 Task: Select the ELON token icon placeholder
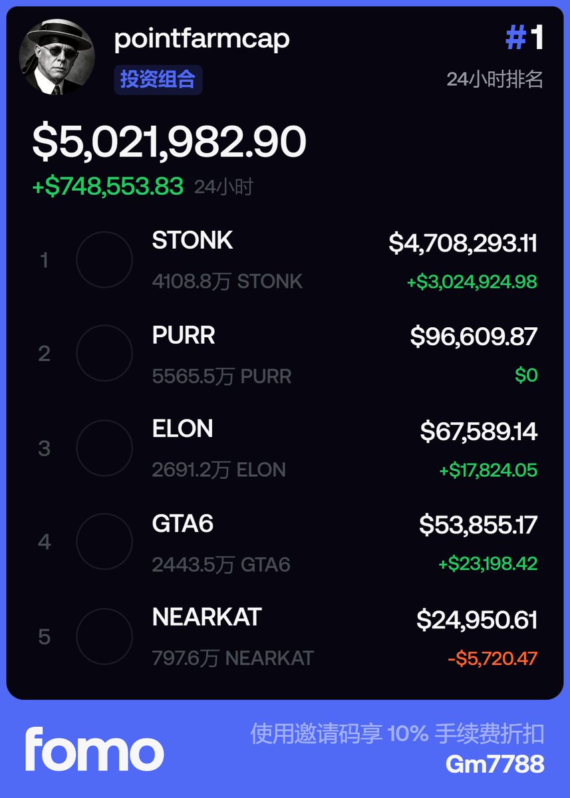click(104, 448)
